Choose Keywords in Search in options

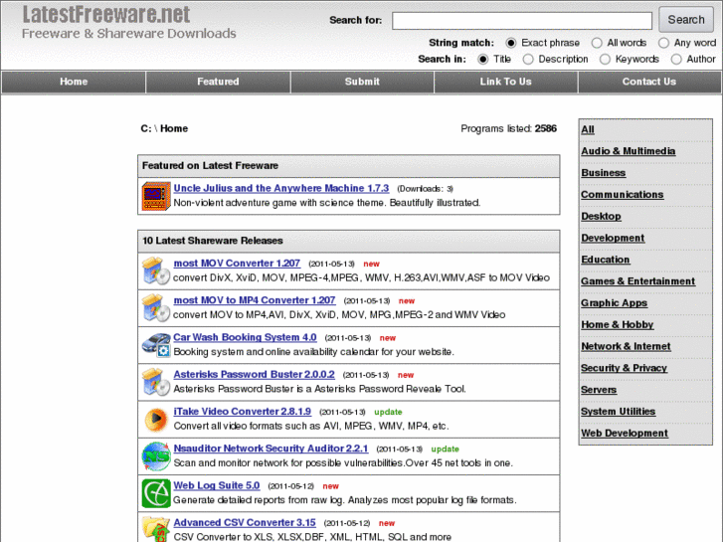pyautogui.click(x=605, y=60)
